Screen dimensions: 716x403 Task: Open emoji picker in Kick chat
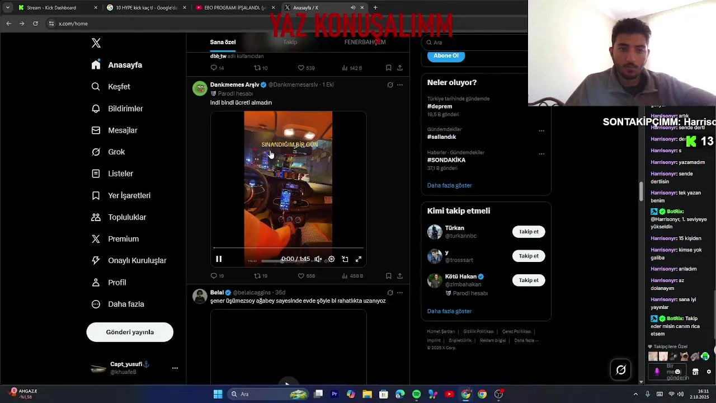click(x=677, y=372)
